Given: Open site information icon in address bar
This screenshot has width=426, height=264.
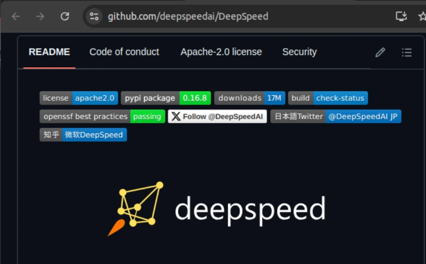Looking at the screenshot, I should [94, 17].
